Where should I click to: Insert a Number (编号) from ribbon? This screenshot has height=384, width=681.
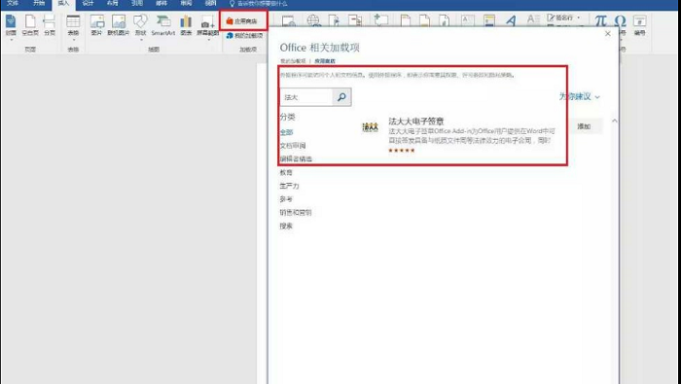640,24
